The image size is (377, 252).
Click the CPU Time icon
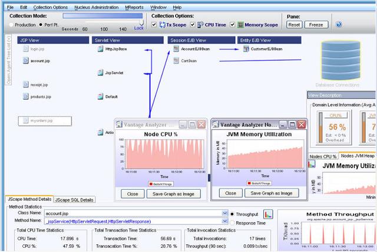(x=200, y=25)
